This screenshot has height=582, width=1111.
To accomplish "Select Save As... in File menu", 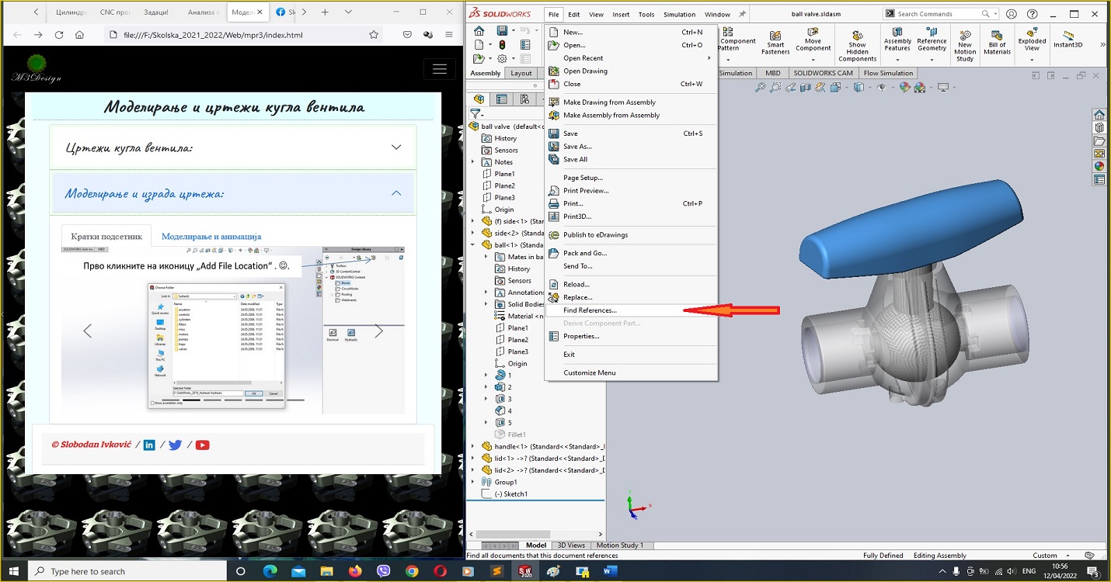I will pyautogui.click(x=631, y=146).
